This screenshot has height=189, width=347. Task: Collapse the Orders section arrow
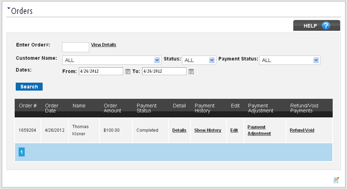tap(9, 8)
